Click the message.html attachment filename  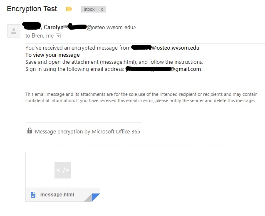click(57, 195)
